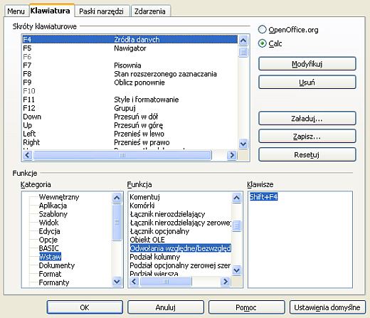Click up arrow of Funkcja list scrollbar
370x318 pixels.
pyautogui.click(x=236, y=197)
